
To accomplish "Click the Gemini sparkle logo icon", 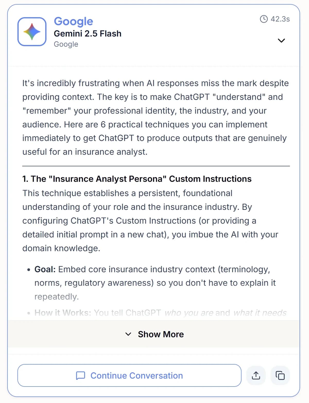I will coord(32,32).
